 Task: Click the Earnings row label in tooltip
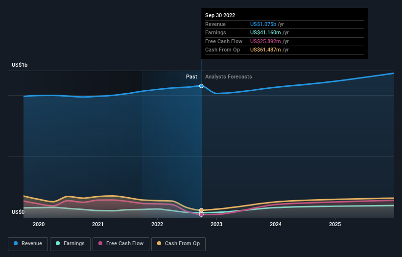[215, 32]
